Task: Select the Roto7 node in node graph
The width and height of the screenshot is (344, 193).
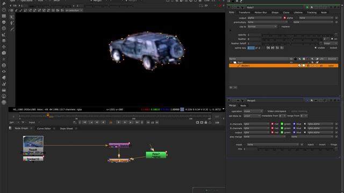Action: tap(156, 155)
